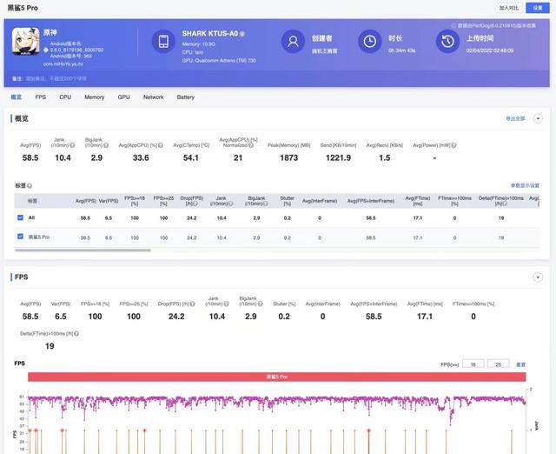Switch to the CPU tab

point(65,97)
